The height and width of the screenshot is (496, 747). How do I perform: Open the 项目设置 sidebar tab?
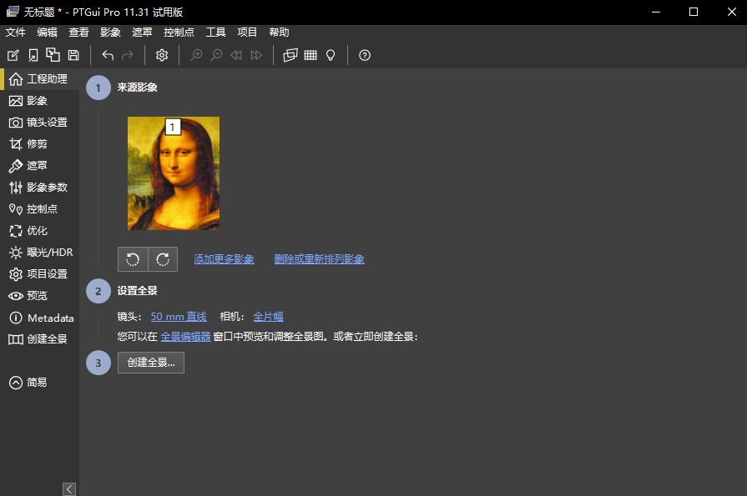point(39,274)
